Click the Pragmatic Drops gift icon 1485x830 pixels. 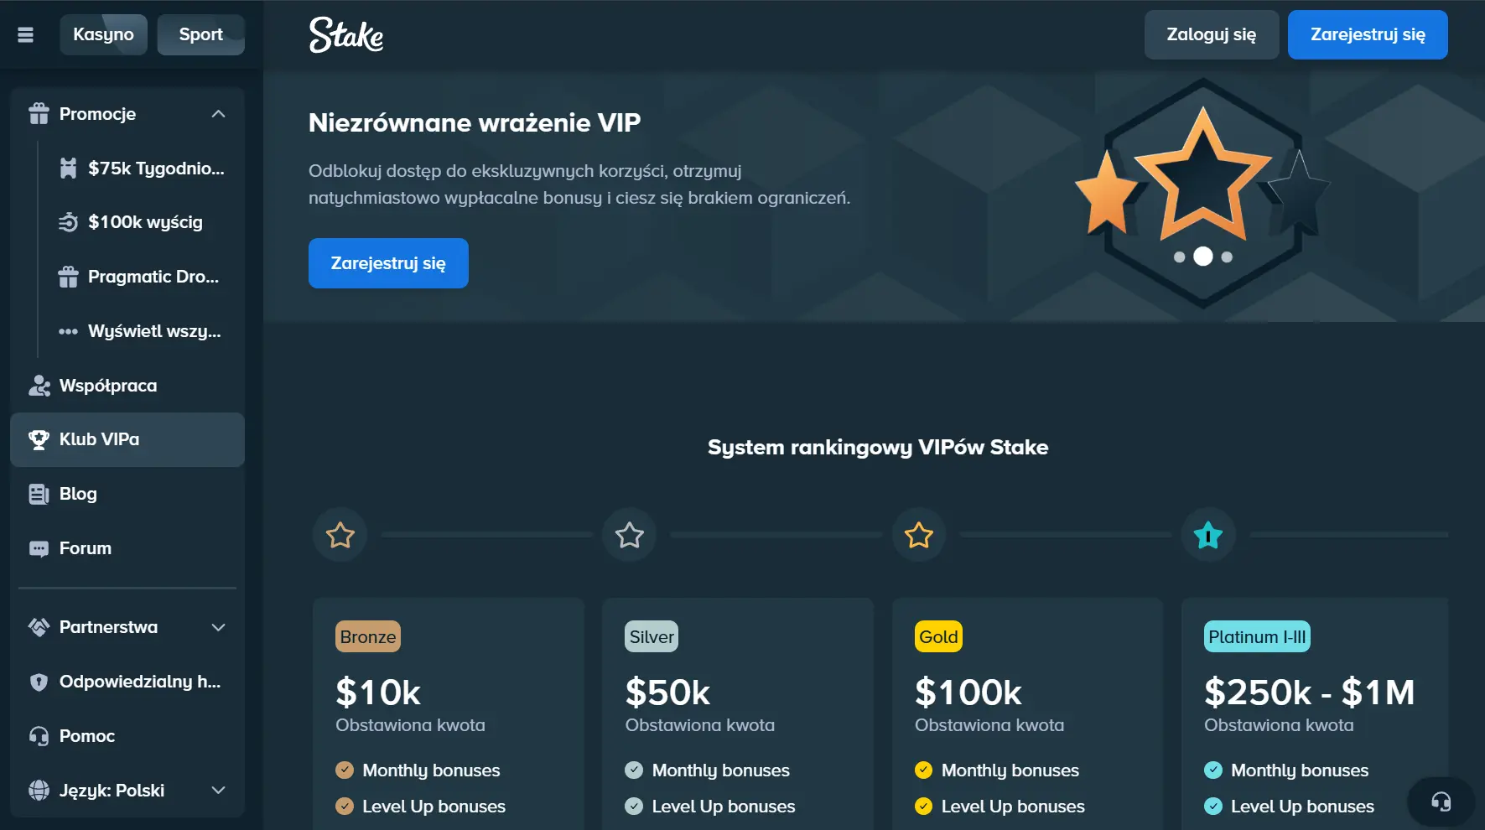tap(68, 277)
